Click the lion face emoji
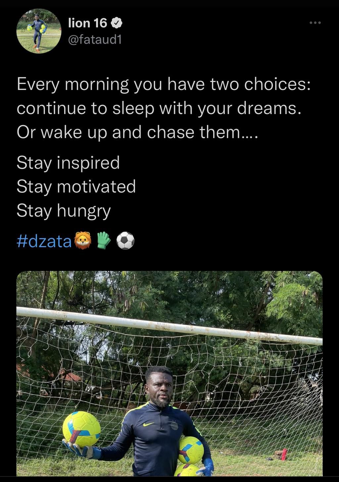Image resolution: width=339 pixels, height=482 pixels. point(83,241)
